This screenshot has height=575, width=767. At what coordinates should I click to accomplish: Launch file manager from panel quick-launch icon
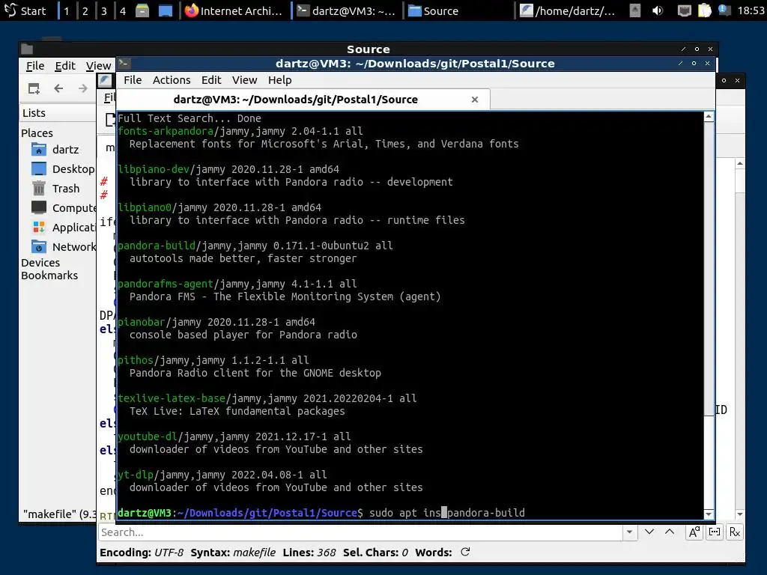[x=142, y=10]
